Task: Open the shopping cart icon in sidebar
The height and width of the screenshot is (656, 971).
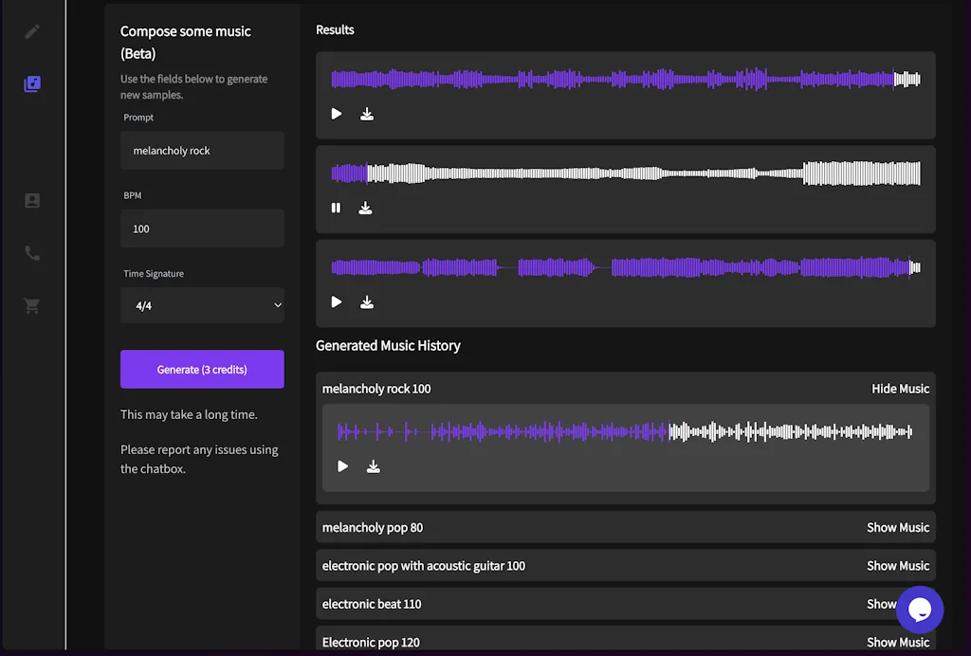Action: point(32,305)
